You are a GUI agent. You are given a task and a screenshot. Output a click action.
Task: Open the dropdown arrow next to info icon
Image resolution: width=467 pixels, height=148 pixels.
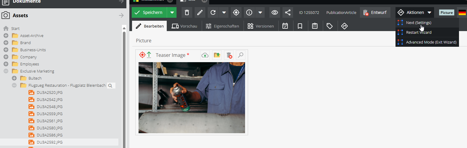(260, 12)
